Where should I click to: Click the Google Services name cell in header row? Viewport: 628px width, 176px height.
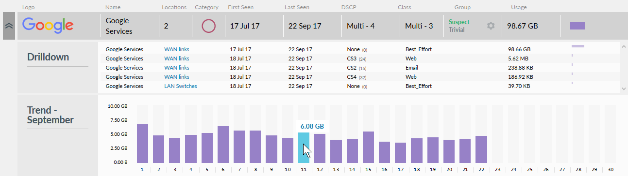coord(119,26)
